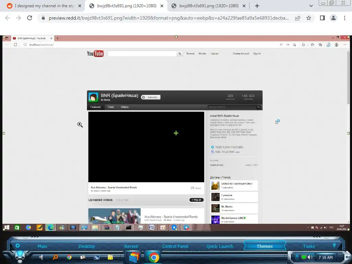Click the switch windows quick launch icon
Viewport: 352px width, 264px height.
click(x=97, y=257)
